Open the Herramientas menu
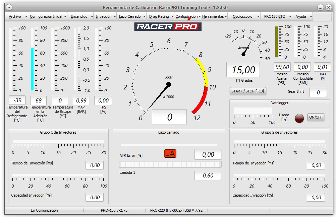Image resolution: width=336 pixels, height=217 pixels. pos(213,16)
